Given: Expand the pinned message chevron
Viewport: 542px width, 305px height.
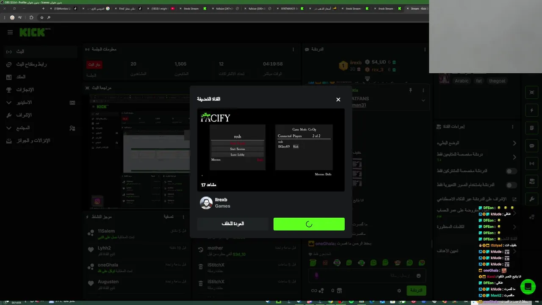Looking at the screenshot, I should (x=423, y=100).
